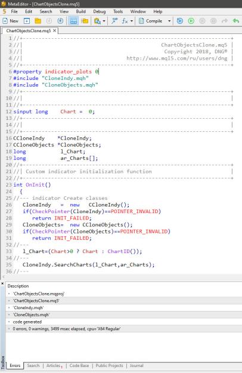Image resolution: width=242 pixels, height=373 pixels.
Task: Switch to the Journal tab
Action: [136, 366]
